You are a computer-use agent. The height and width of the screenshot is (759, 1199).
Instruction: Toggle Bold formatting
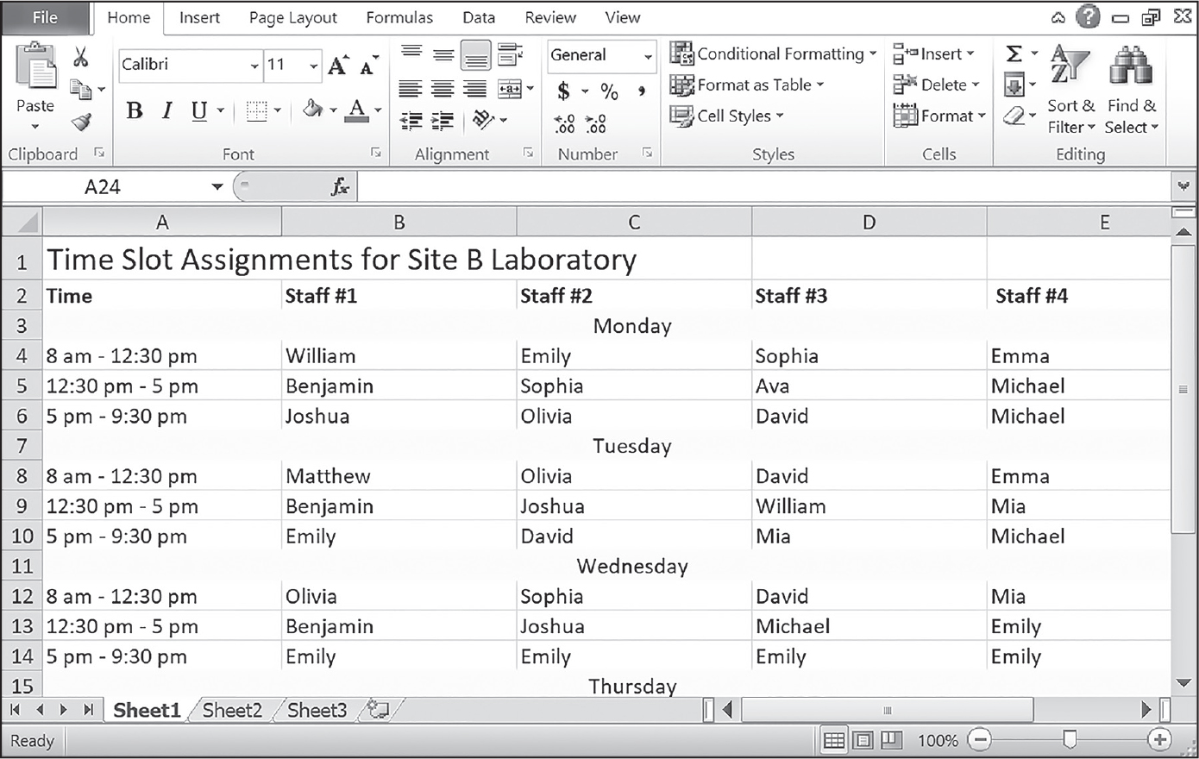click(135, 110)
